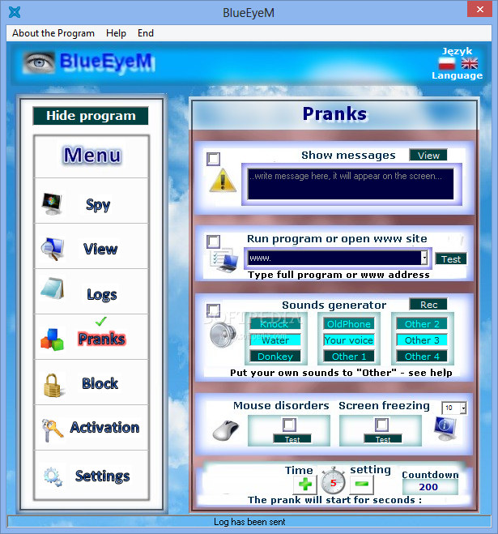The width and height of the screenshot is (498, 534).
Task: Select the Polish flag language
Action: tap(447, 63)
